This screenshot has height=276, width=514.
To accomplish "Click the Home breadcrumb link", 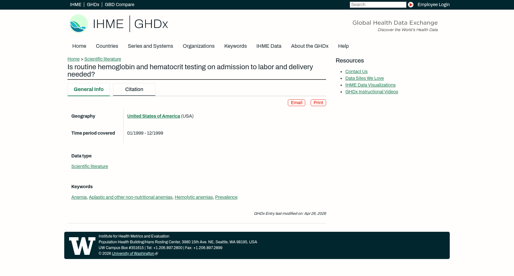I will coord(74,59).
